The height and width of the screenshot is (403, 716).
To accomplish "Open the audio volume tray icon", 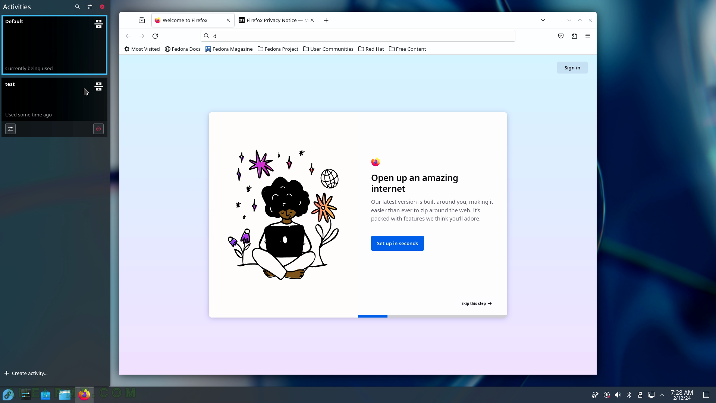I will pos(618,395).
